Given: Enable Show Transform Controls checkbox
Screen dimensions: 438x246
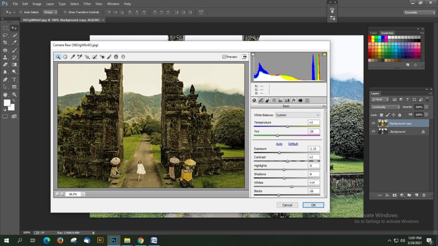Looking at the screenshot, I should [65, 12].
